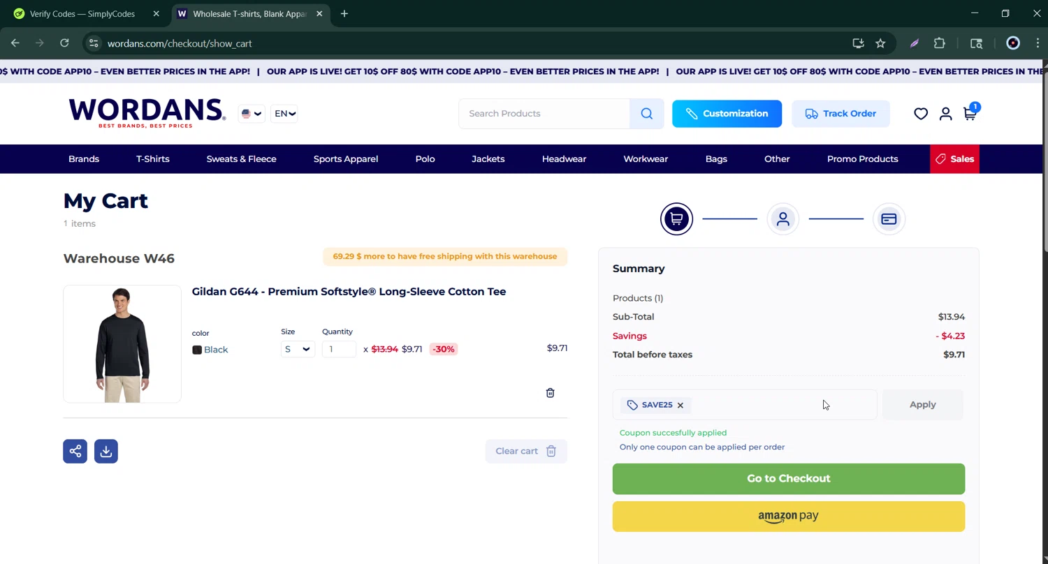1048x564 pixels.
Task: Click the -30% discount badge
Action: 443,349
